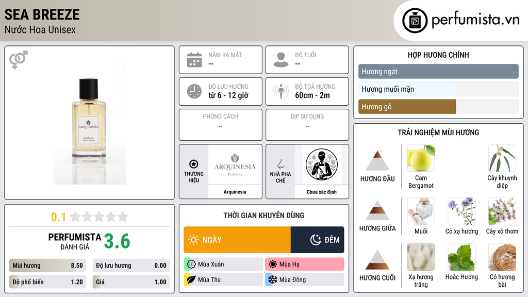Click the Mùa Đông snowflake icon
528x297 pixels.
click(273, 279)
